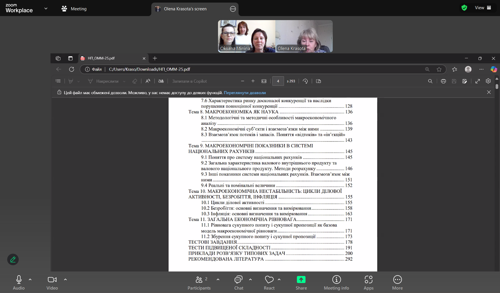Image resolution: width=500 pixels, height=293 pixels.
Task: Expand the Participants options chevron
Action: point(218,280)
